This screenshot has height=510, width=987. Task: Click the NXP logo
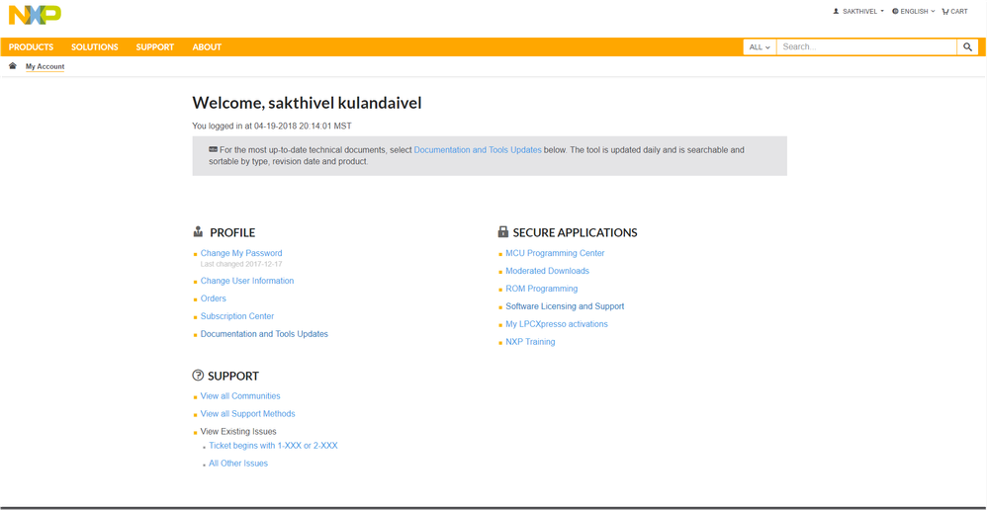click(x=36, y=15)
